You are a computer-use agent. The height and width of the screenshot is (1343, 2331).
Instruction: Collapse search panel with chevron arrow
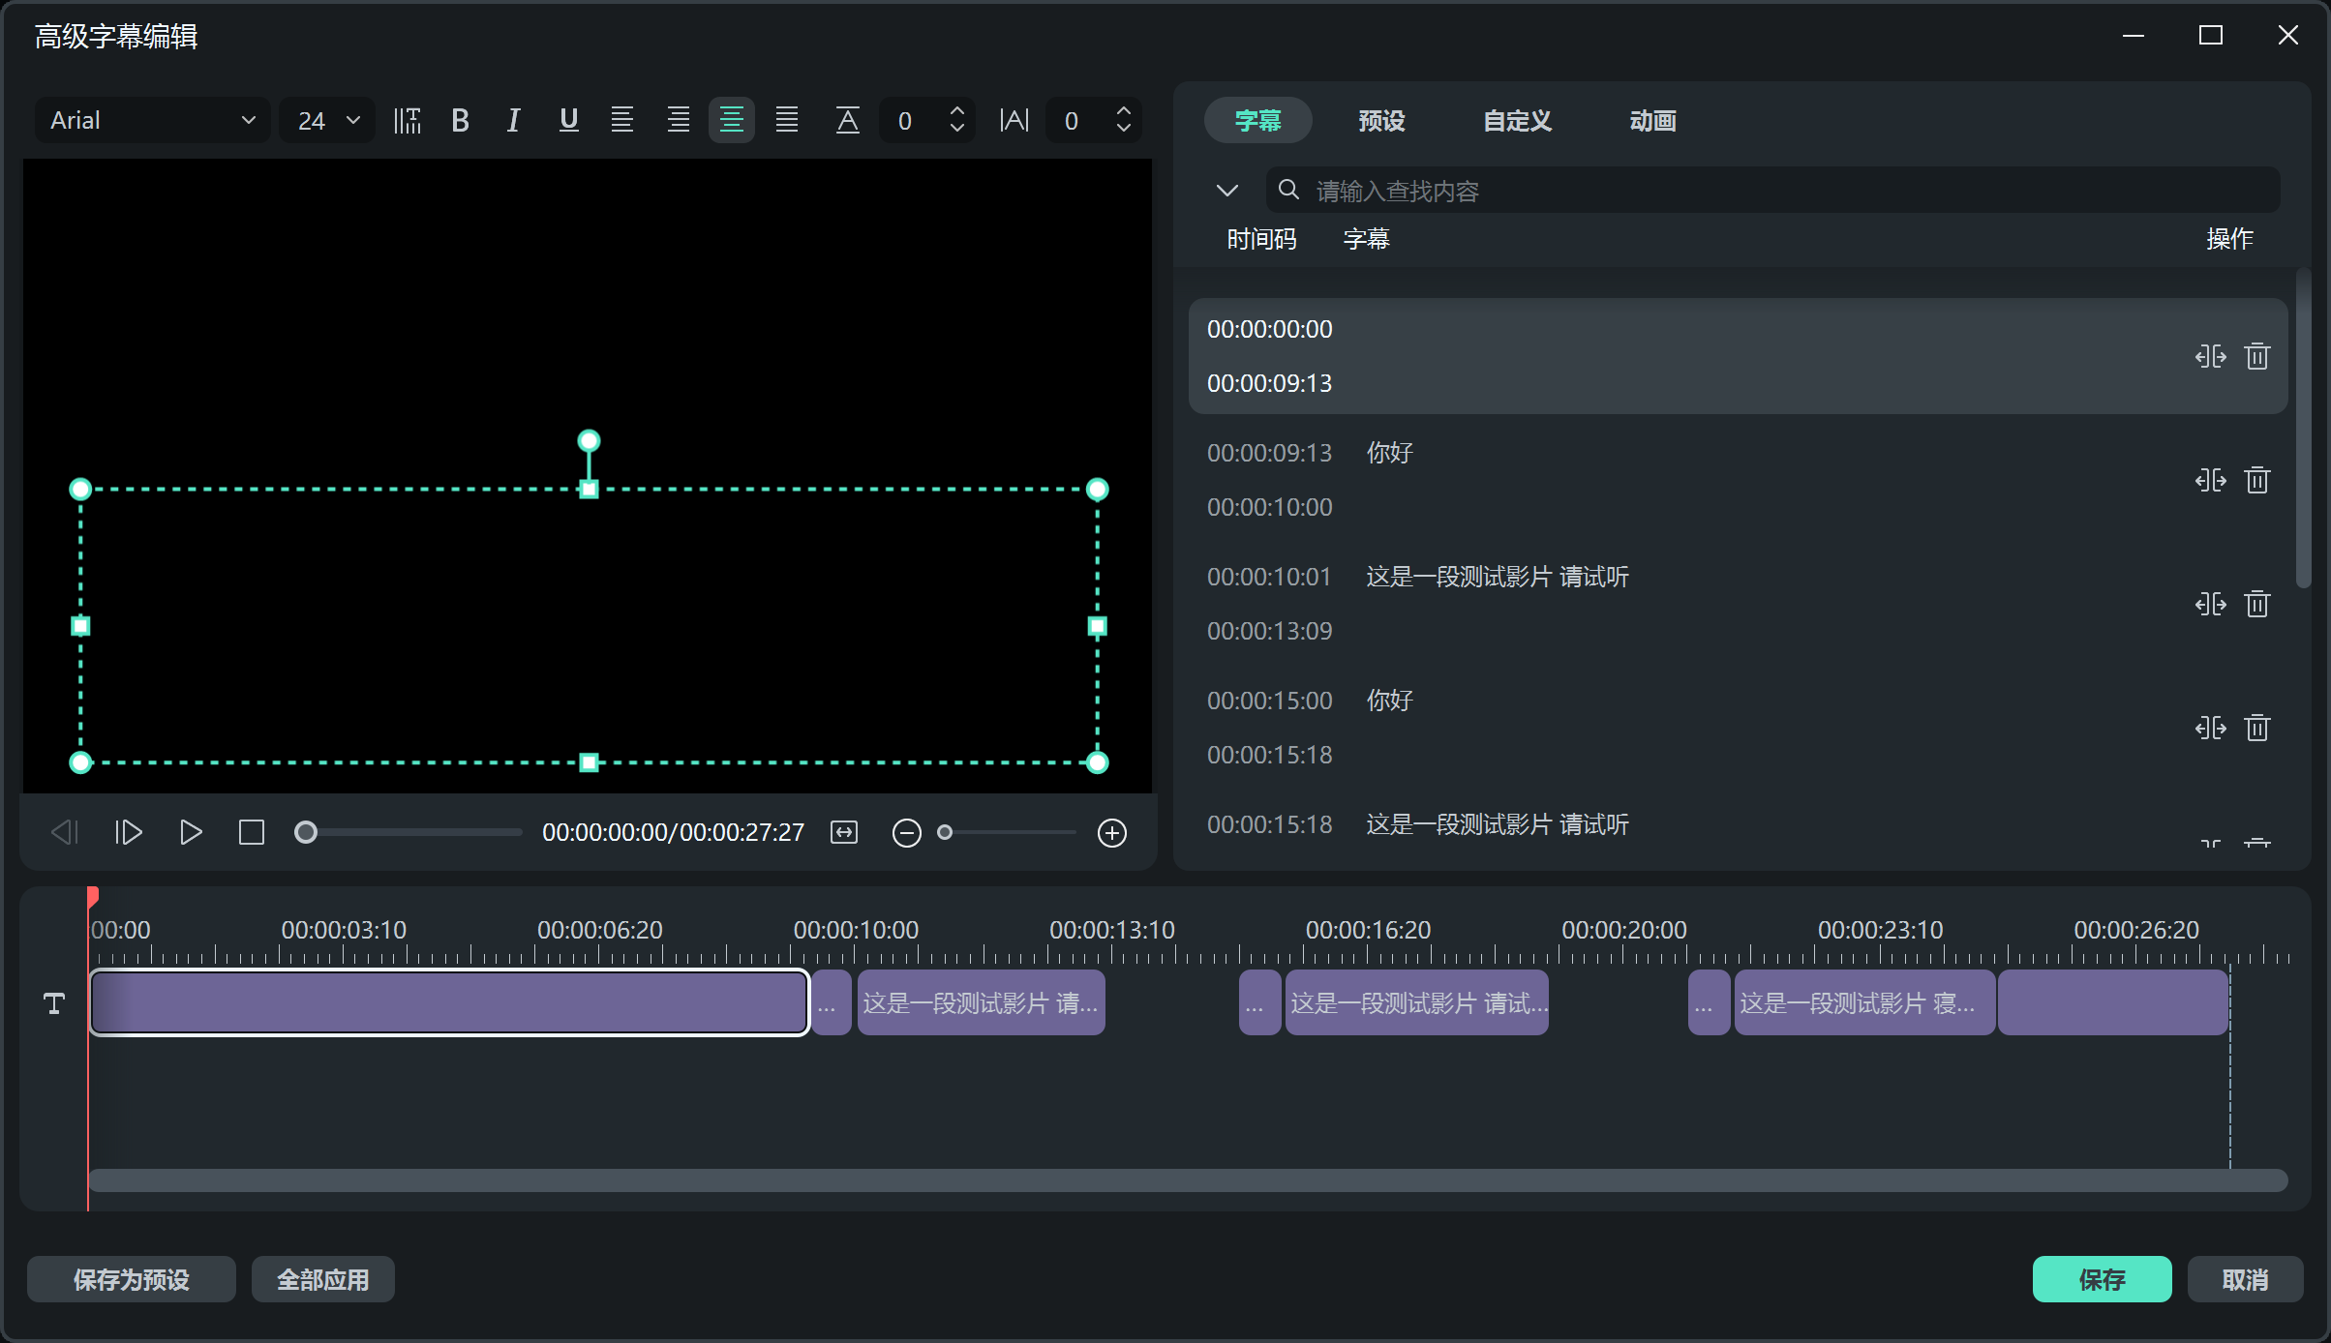pos(1226,190)
